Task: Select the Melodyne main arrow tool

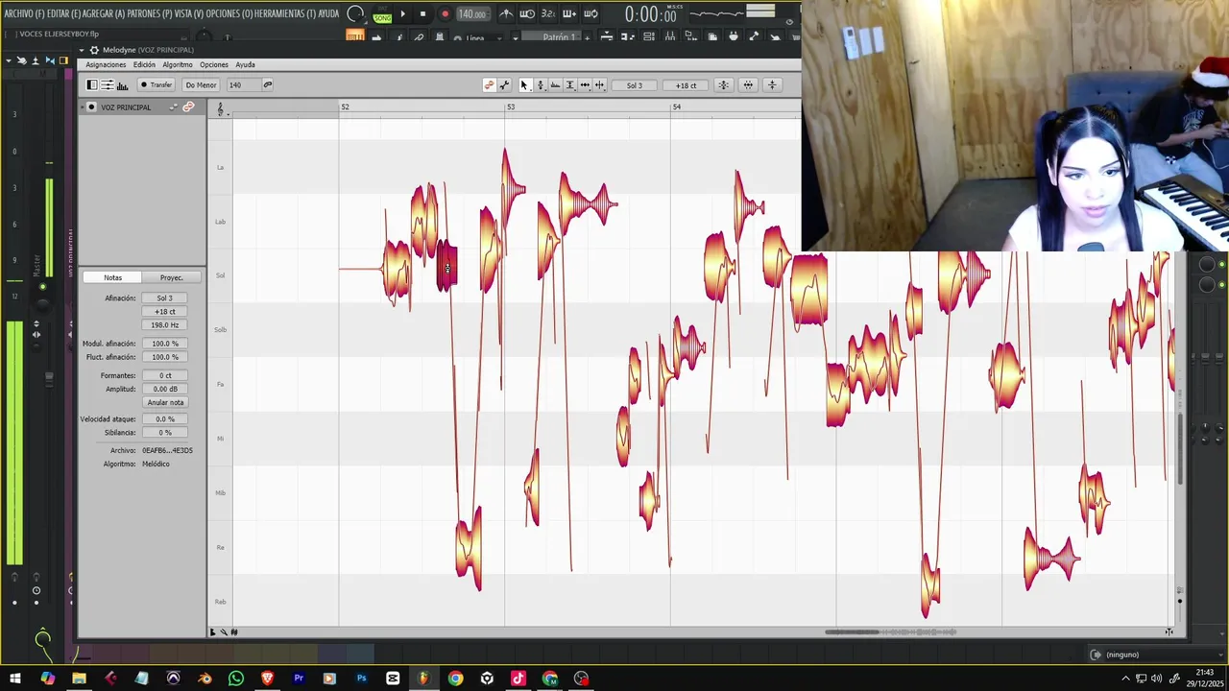Action: (x=524, y=85)
